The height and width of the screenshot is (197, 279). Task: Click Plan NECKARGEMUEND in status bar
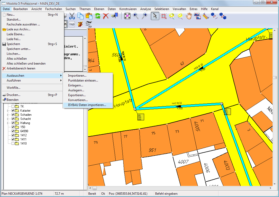point(18,194)
